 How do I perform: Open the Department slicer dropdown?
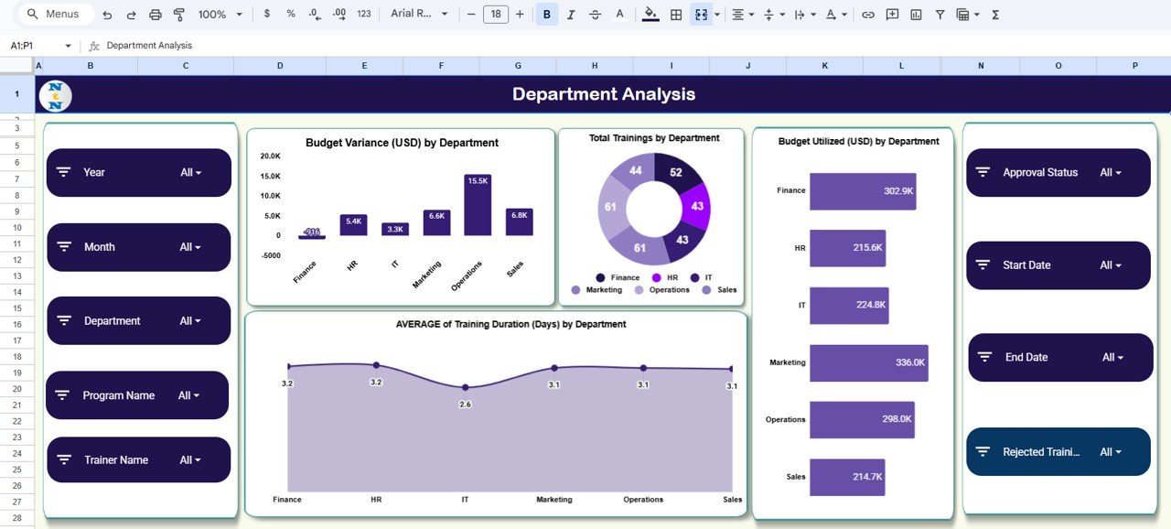pos(189,320)
